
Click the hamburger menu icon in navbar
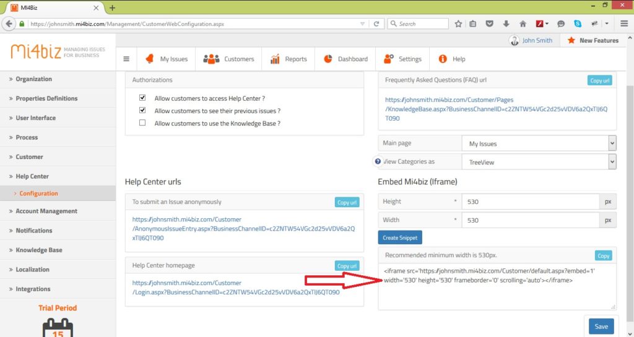tap(126, 59)
